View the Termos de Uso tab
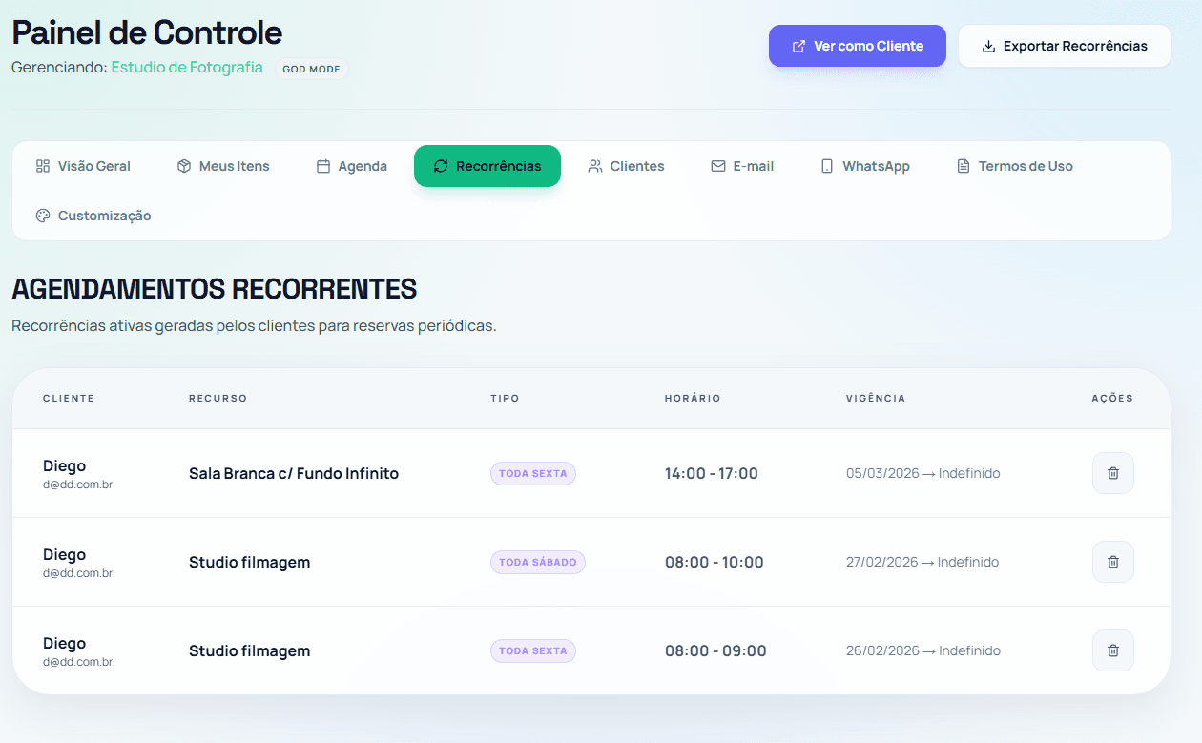The height and width of the screenshot is (743, 1202). (1015, 166)
